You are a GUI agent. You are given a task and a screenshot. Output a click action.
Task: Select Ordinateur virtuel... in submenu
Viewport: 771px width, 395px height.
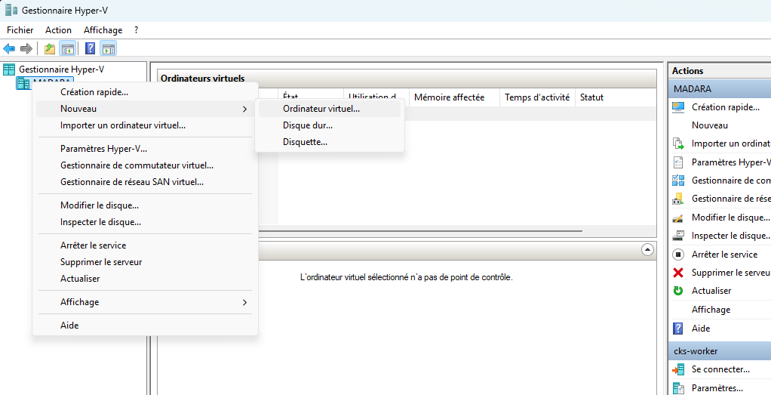click(x=330, y=108)
